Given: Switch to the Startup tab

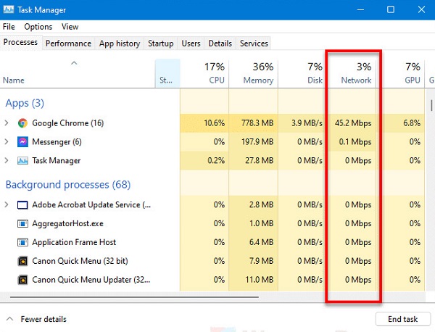Looking at the screenshot, I should [161, 43].
